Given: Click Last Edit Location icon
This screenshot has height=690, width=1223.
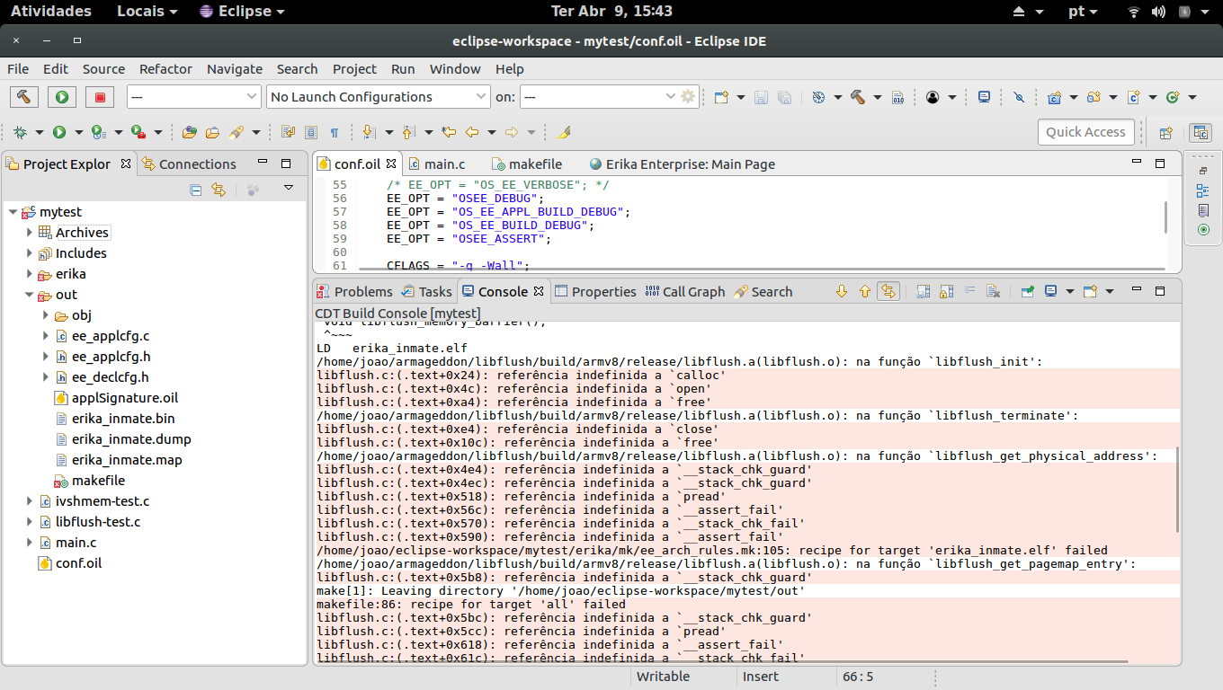Looking at the screenshot, I should (449, 132).
